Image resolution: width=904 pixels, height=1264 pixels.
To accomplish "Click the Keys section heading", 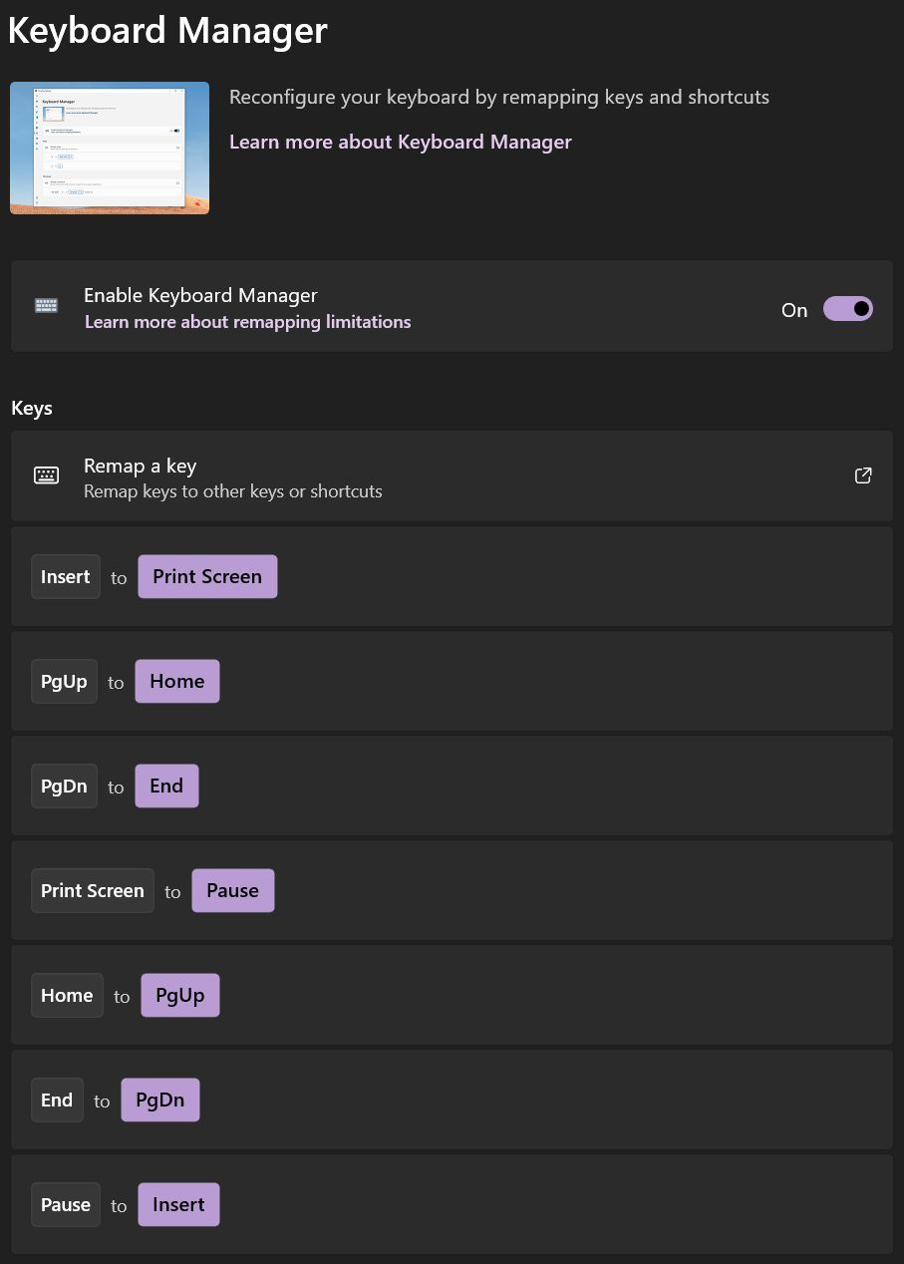I will tap(32, 408).
